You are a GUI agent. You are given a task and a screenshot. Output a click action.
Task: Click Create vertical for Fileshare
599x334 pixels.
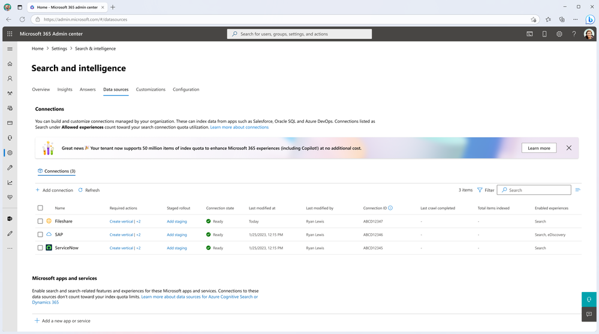[x=122, y=222]
